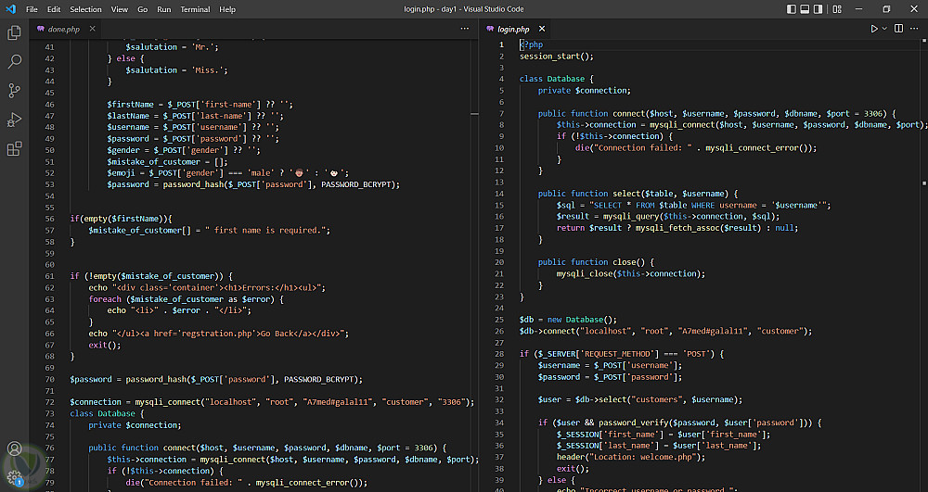
Task: Open more actions for done.php editor group
Action: pyautogui.click(x=465, y=29)
